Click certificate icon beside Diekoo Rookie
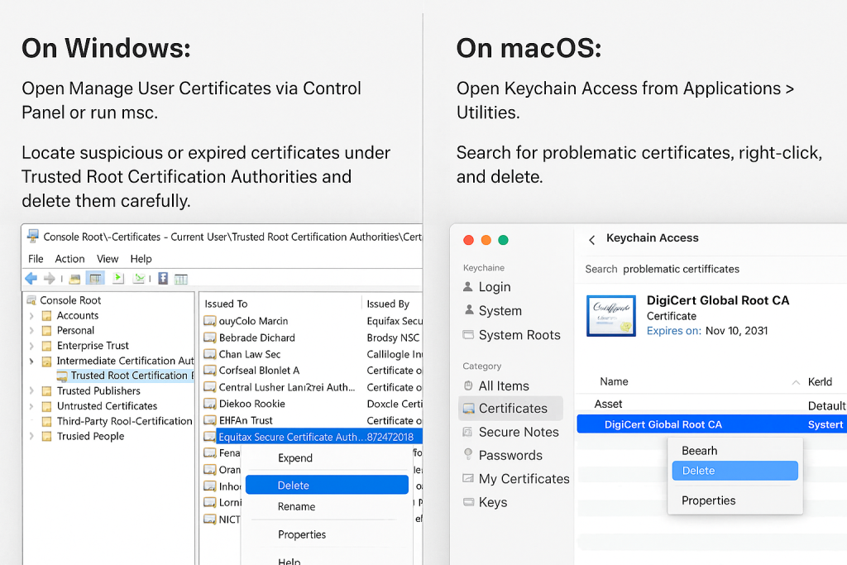Screen dimensions: 847x565 click(x=209, y=404)
